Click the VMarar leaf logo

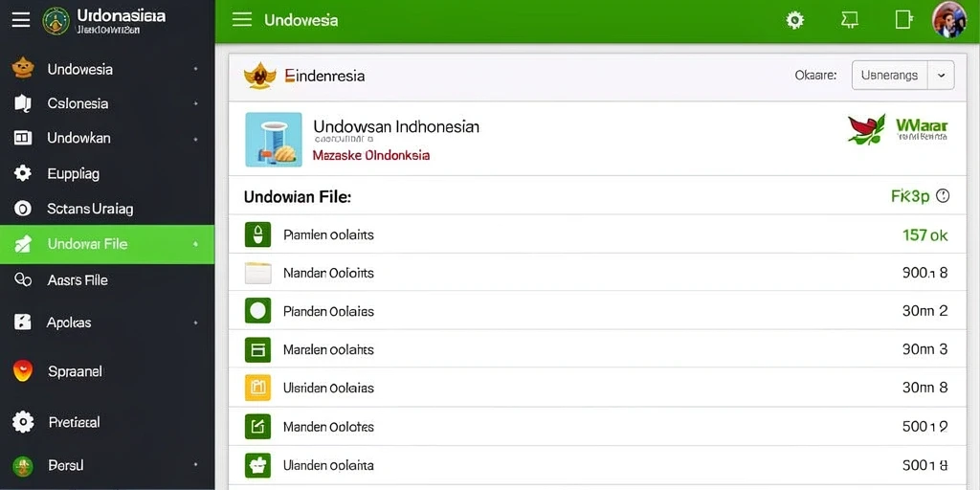click(867, 129)
